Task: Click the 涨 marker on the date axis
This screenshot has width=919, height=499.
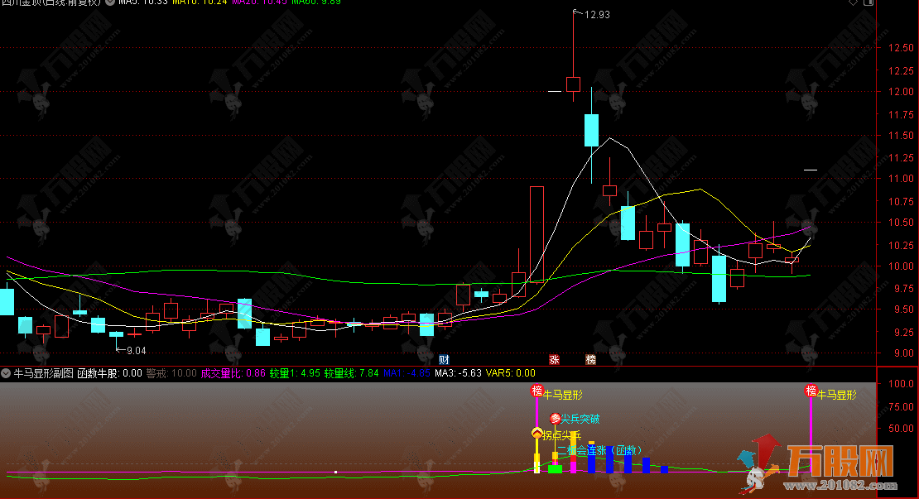Action: pos(554,359)
